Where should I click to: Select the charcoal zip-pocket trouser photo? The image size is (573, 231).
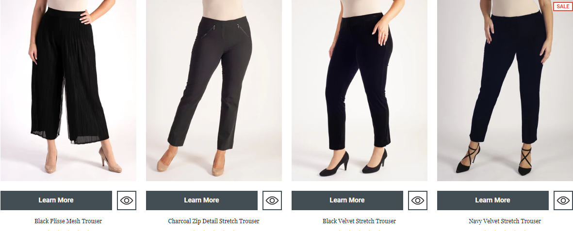[214, 90]
